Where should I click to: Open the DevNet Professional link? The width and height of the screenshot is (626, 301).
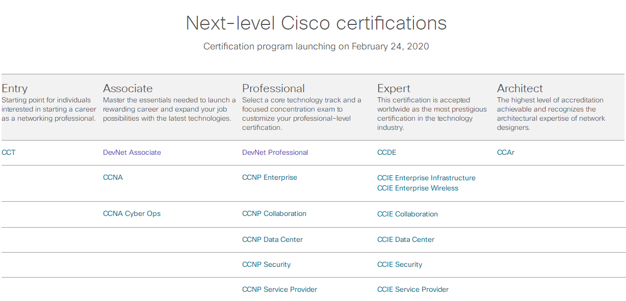[275, 152]
